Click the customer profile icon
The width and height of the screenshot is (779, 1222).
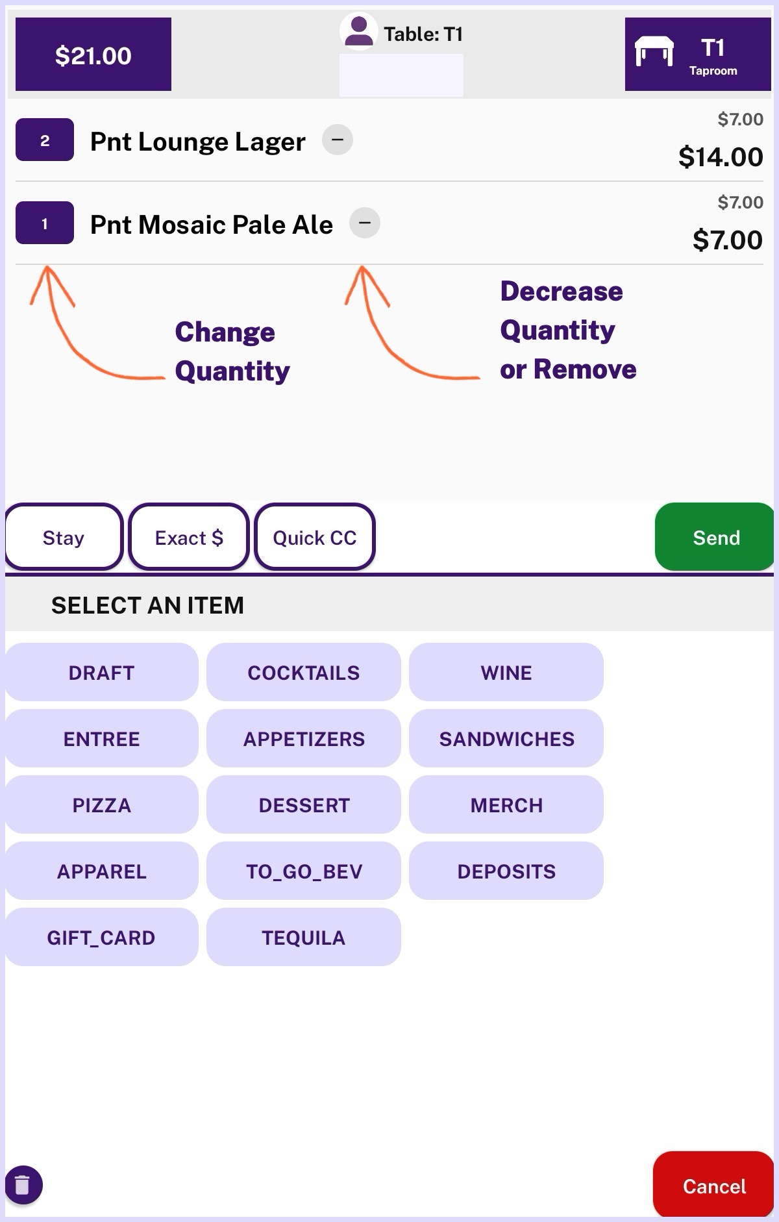(x=358, y=31)
